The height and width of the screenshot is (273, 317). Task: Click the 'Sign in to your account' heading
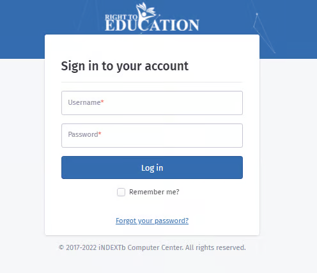125,66
